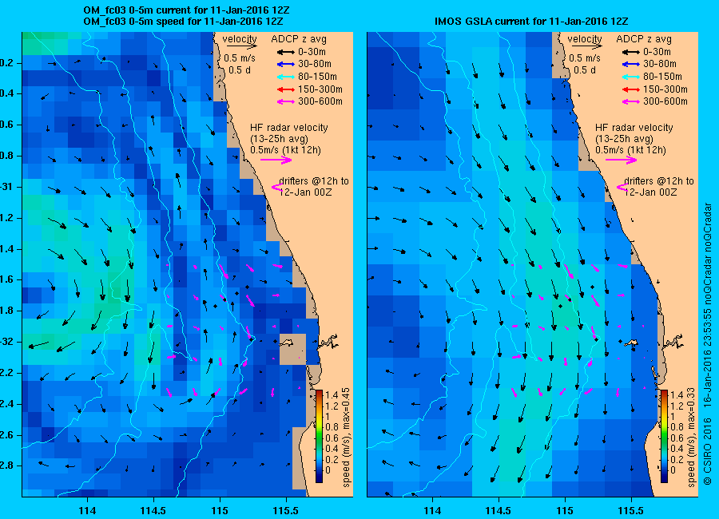
Task: Click the velocity scale arrow in right panel legend
Action: 586,46
